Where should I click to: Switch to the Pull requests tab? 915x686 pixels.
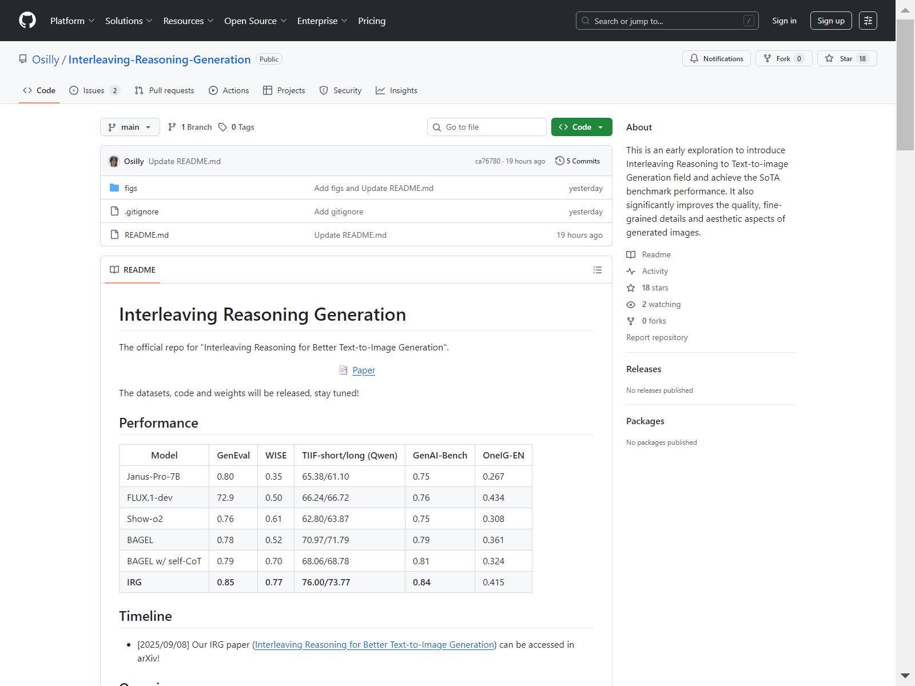(164, 90)
